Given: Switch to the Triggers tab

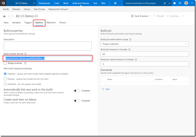Looking at the screenshot, I should 28,23.
